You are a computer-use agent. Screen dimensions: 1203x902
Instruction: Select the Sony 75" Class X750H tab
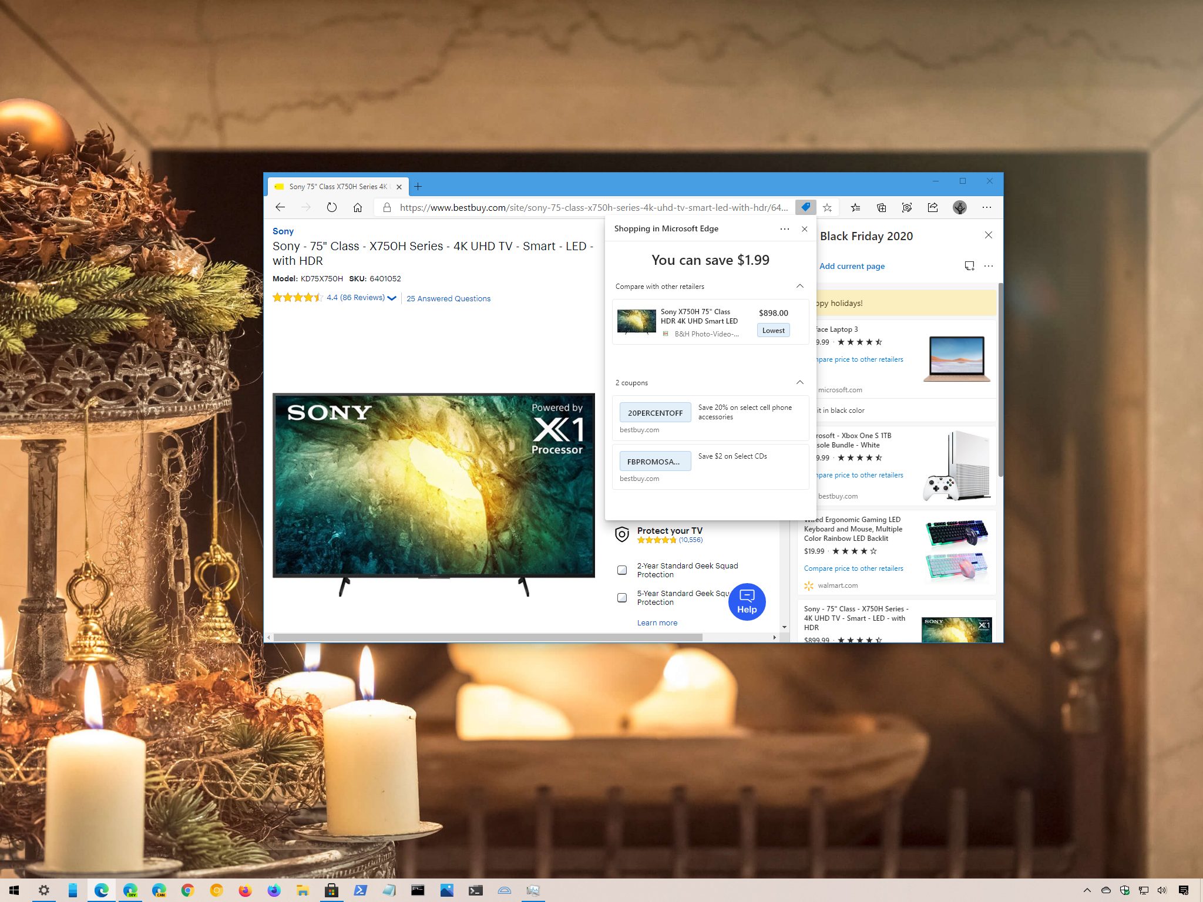[x=338, y=187]
